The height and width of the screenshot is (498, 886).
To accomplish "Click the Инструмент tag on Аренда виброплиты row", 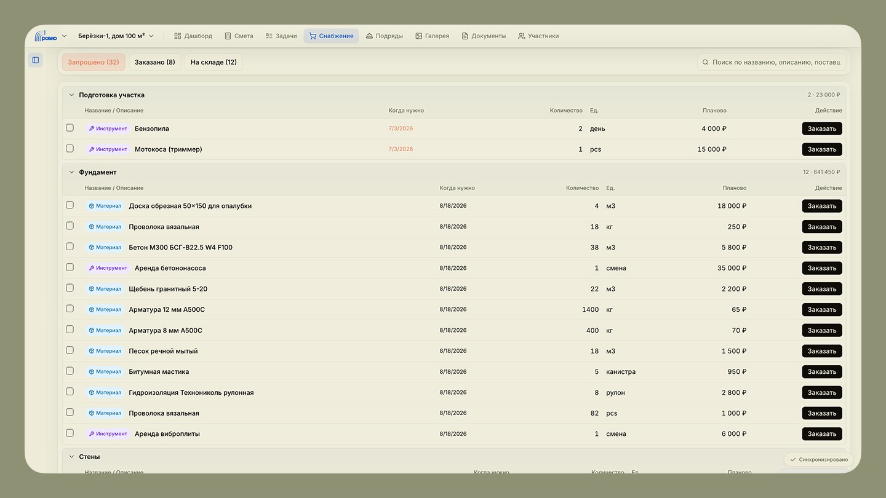I will (x=108, y=434).
